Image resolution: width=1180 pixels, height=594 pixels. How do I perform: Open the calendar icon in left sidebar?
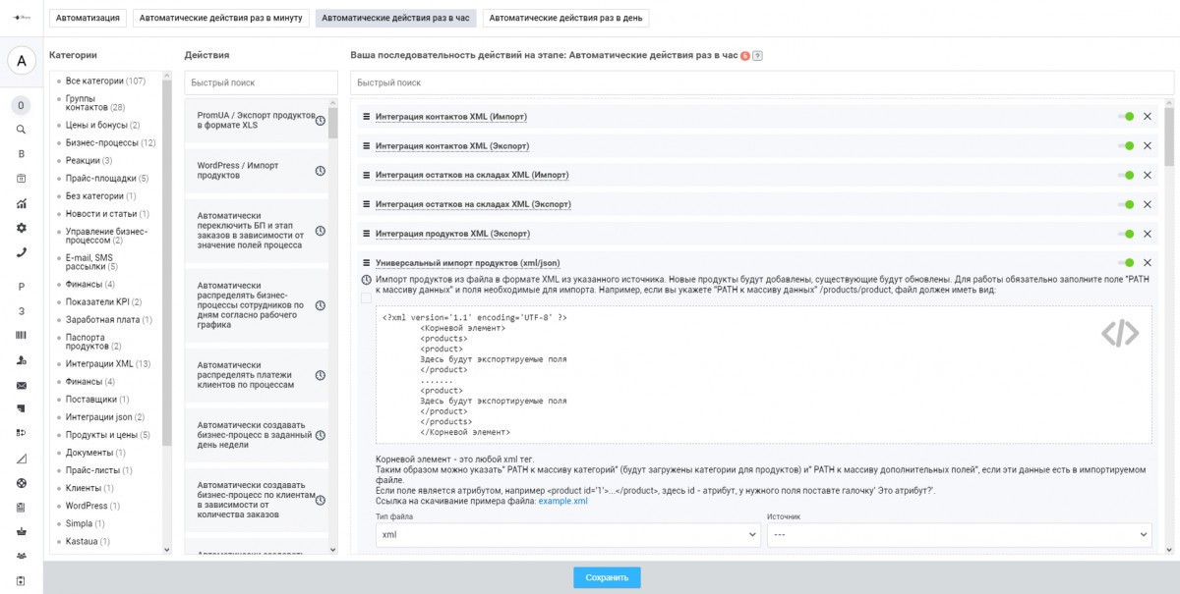pos(22,178)
